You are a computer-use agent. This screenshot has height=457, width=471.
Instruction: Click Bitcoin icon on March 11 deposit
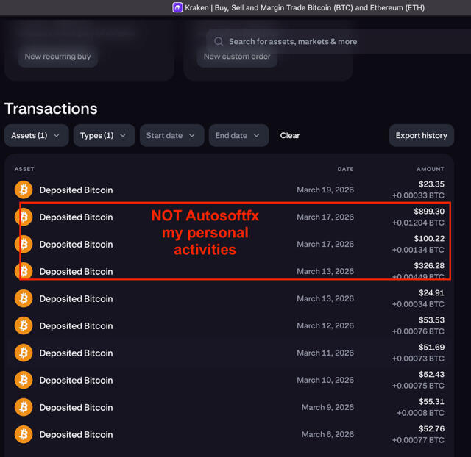(24, 353)
